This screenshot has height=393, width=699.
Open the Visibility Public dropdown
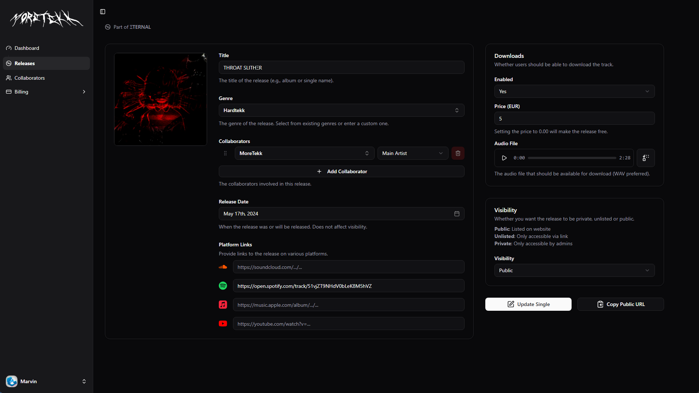pos(574,270)
